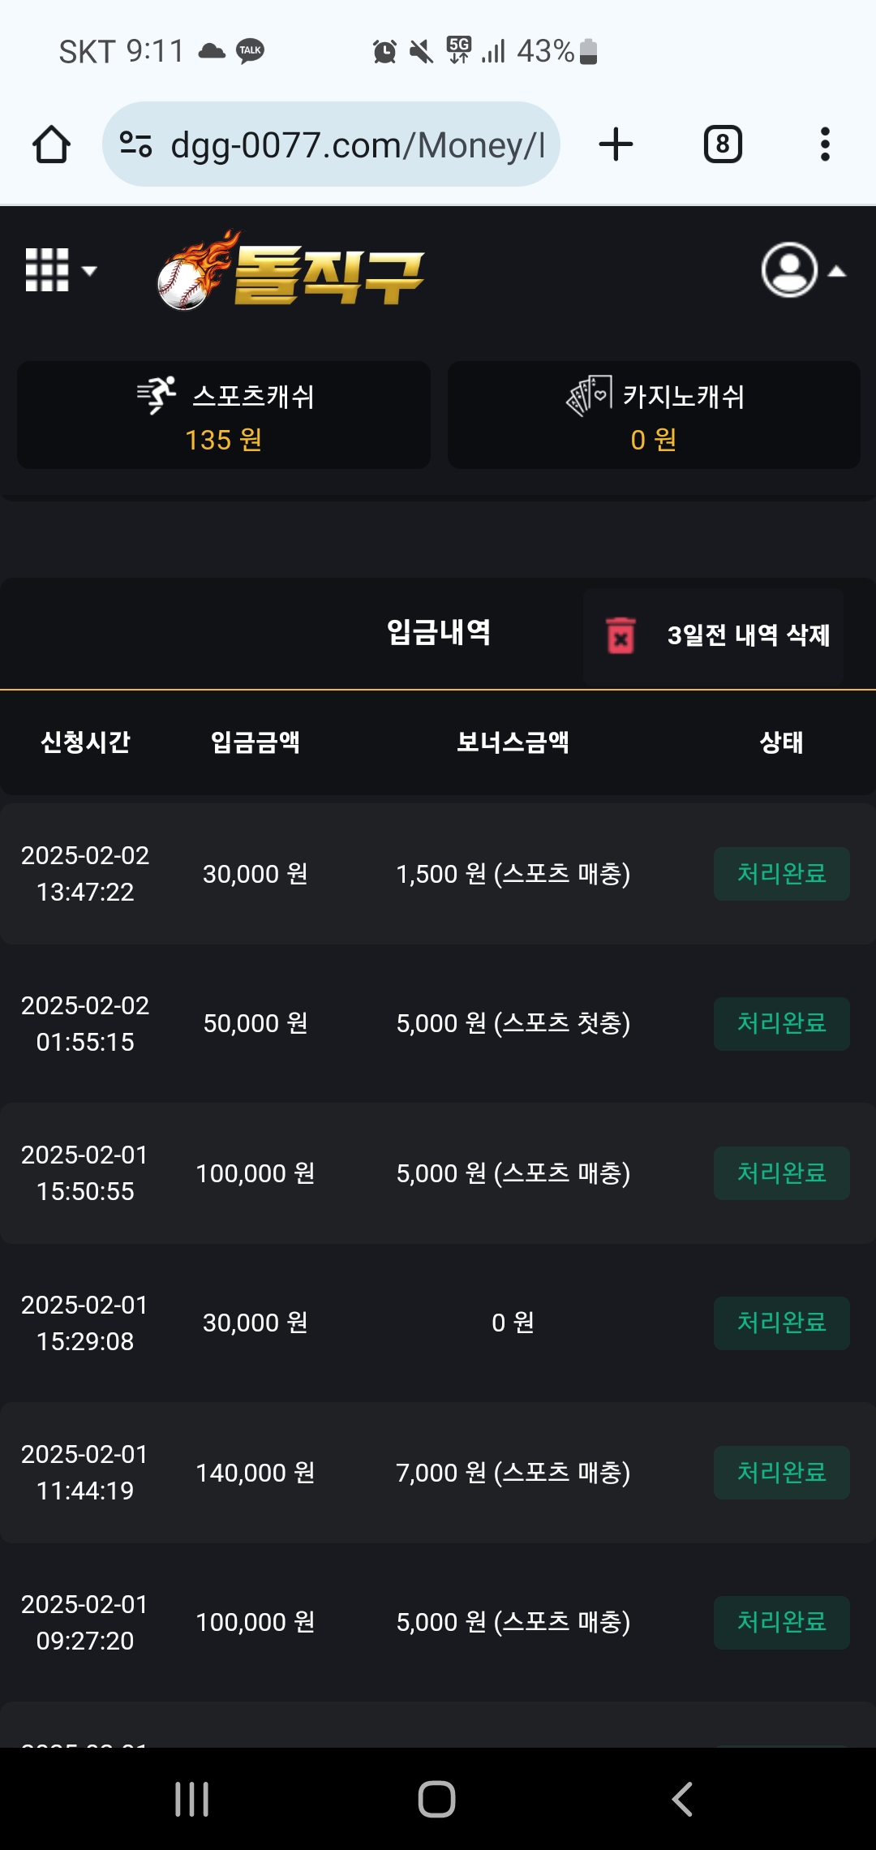Select the 카지노캐쉬 balance panel
Viewport: 876px width, 1850px height.
click(x=654, y=415)
